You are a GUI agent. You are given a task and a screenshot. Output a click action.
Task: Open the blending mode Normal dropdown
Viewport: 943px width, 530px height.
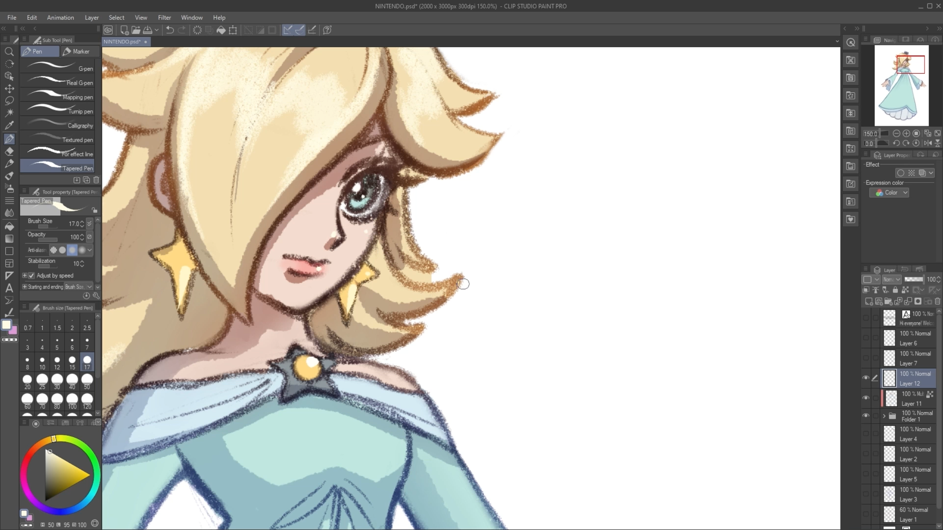click(891, 279)
